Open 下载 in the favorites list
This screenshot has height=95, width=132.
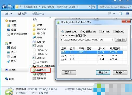tap(11, 25)
